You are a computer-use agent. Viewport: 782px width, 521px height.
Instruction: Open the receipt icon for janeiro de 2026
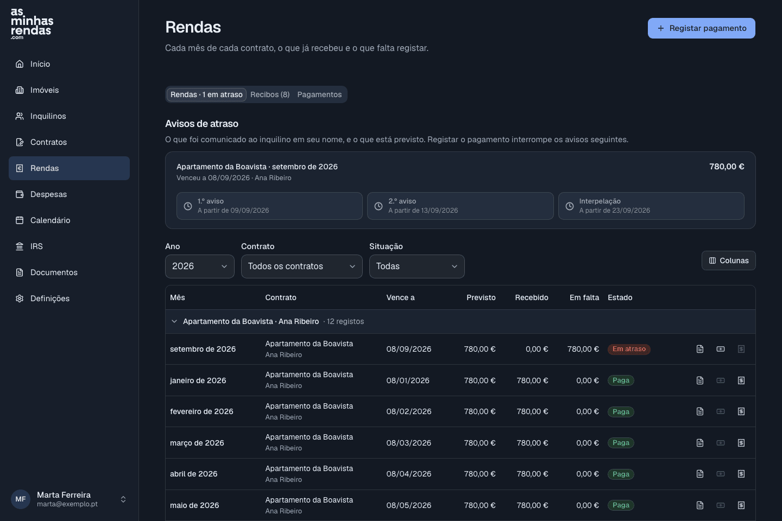tap(741, 380)
